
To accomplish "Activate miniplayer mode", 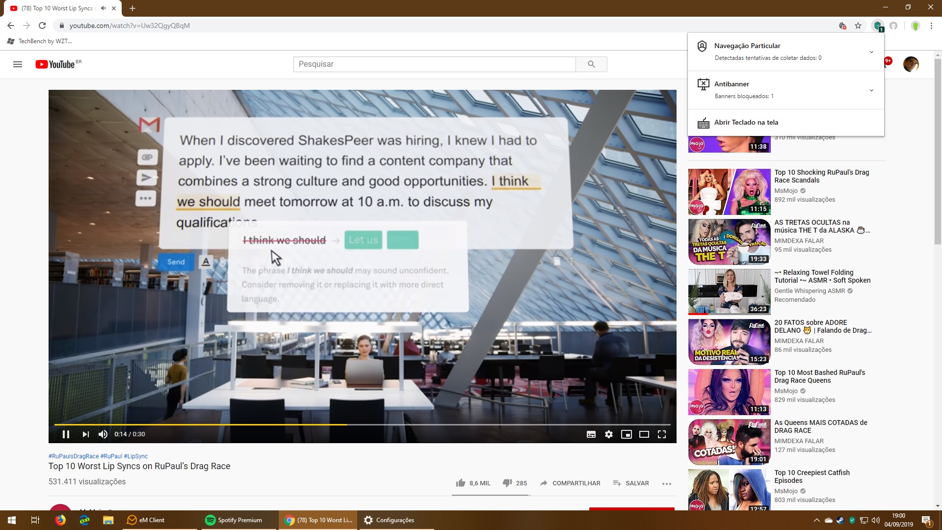I will coord(627,434).
